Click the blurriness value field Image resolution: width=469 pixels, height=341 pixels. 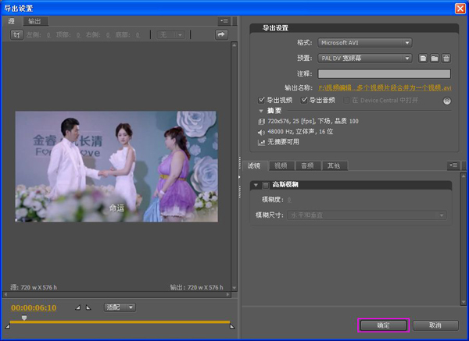(289, 200)
